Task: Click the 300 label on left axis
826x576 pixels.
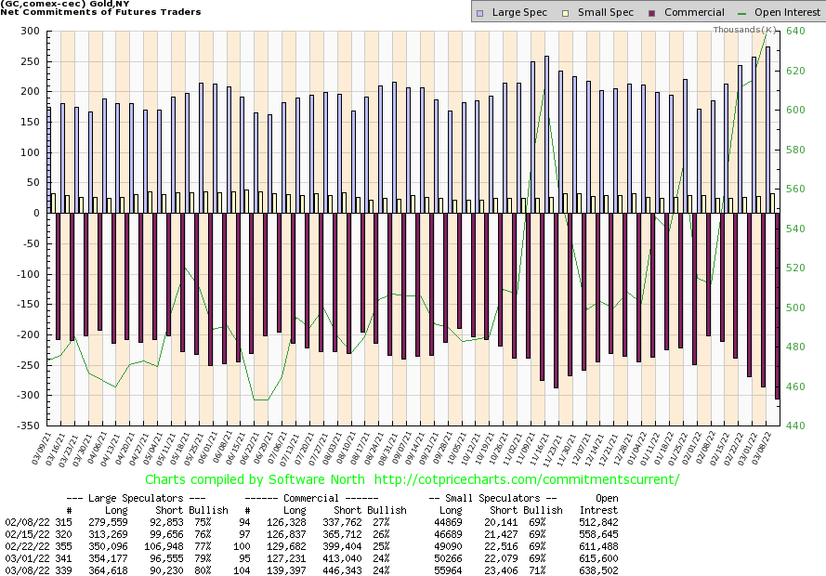Action: [x=29, y=31]
